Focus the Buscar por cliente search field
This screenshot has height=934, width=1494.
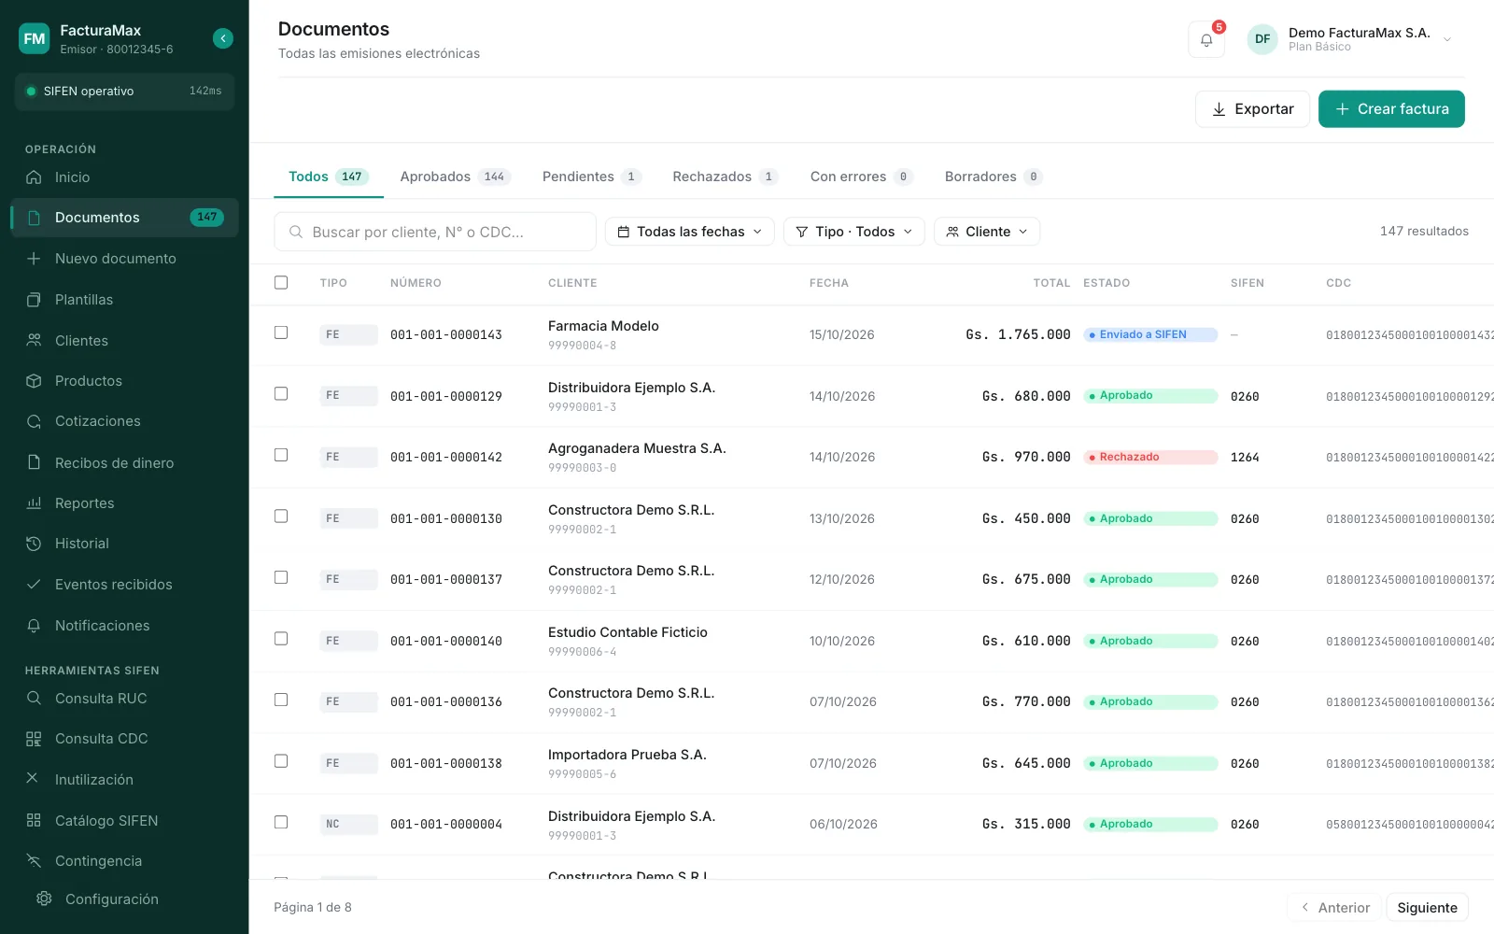435,232
